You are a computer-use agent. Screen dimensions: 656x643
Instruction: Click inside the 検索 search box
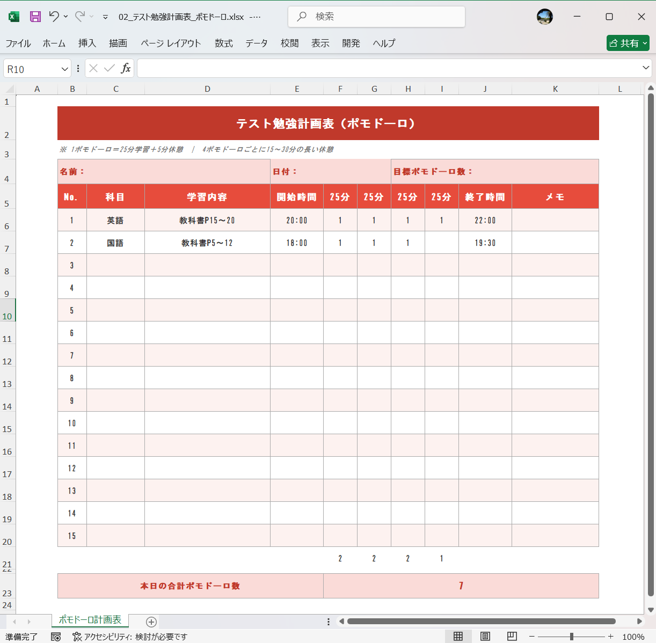click(x=376, y=17)
